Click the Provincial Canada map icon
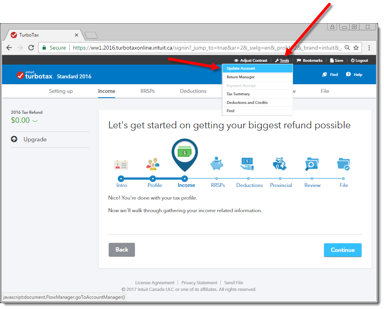 [x=280, y=164]
